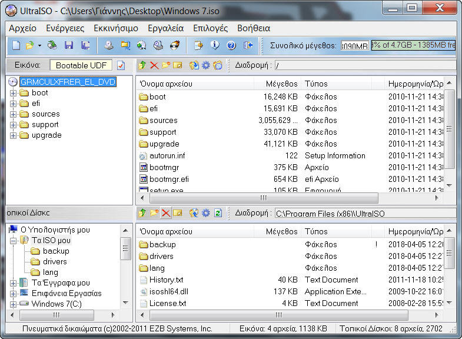Click the New file icon in the toolbar
The height and width of the screenshot is (339, 462).
(16, 45)
